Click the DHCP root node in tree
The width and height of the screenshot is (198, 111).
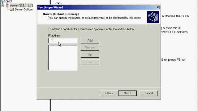pyautogui.click(x=9, y=2)
